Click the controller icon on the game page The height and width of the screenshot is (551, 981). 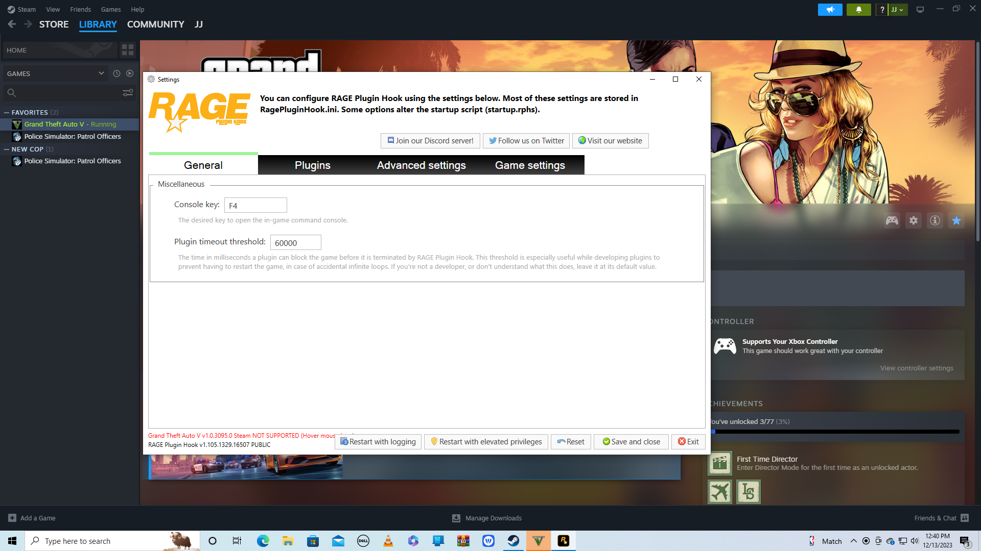(x=892, y=220)
